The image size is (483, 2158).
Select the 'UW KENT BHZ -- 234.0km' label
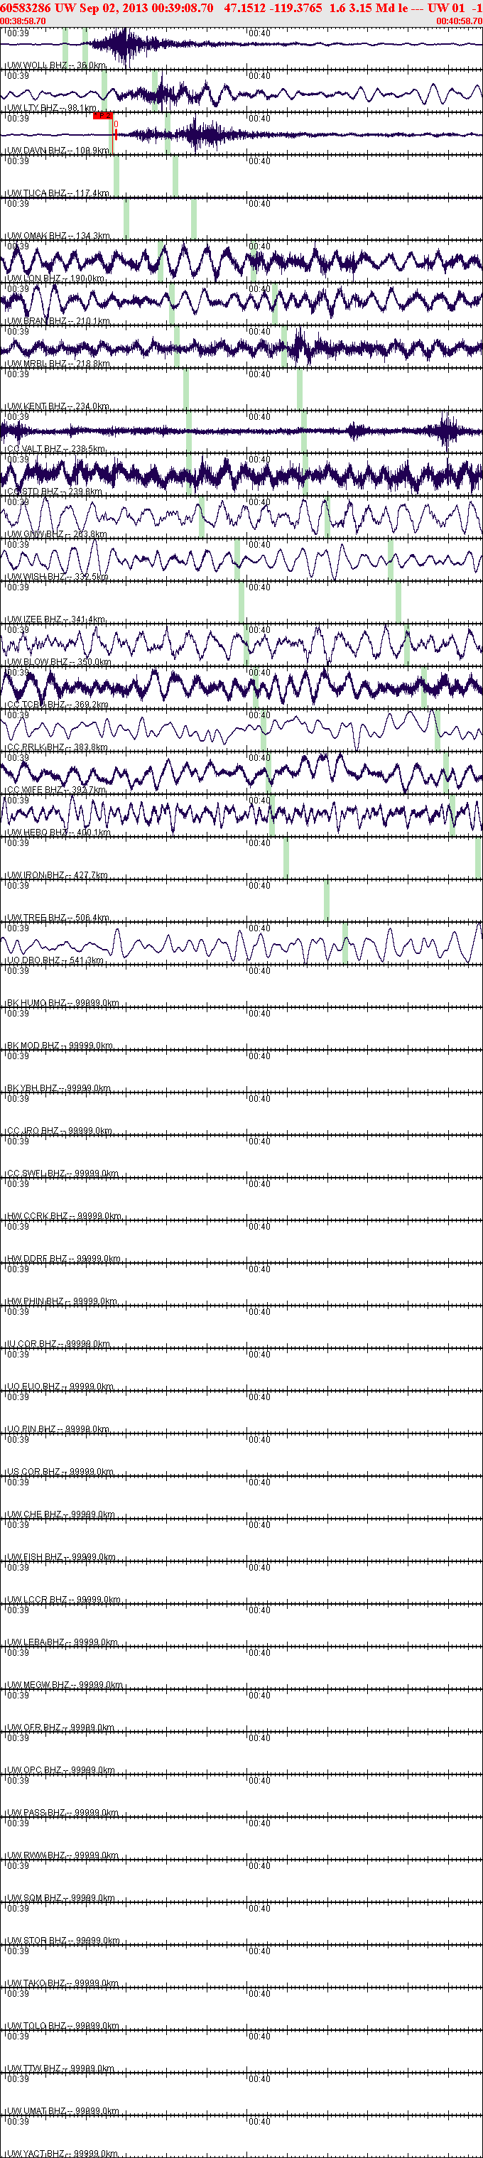tap(58, 407)
